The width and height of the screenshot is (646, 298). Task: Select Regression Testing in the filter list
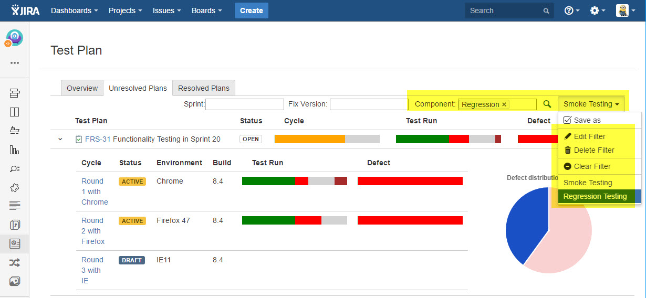click(595, 196)
